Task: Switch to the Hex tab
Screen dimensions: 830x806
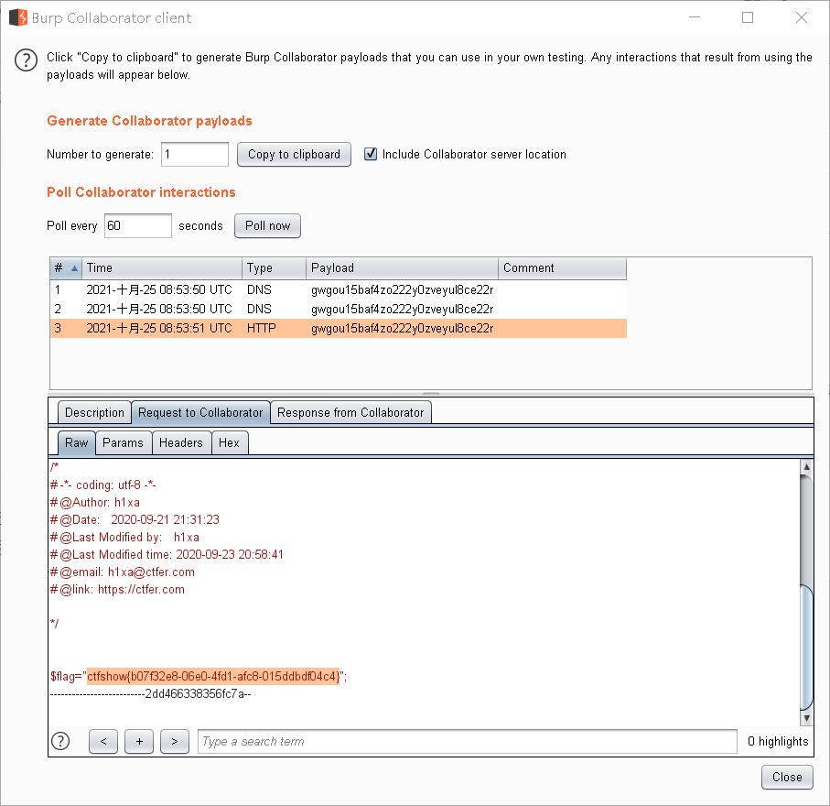Action: pyautogui.click(x=229, y=442)
